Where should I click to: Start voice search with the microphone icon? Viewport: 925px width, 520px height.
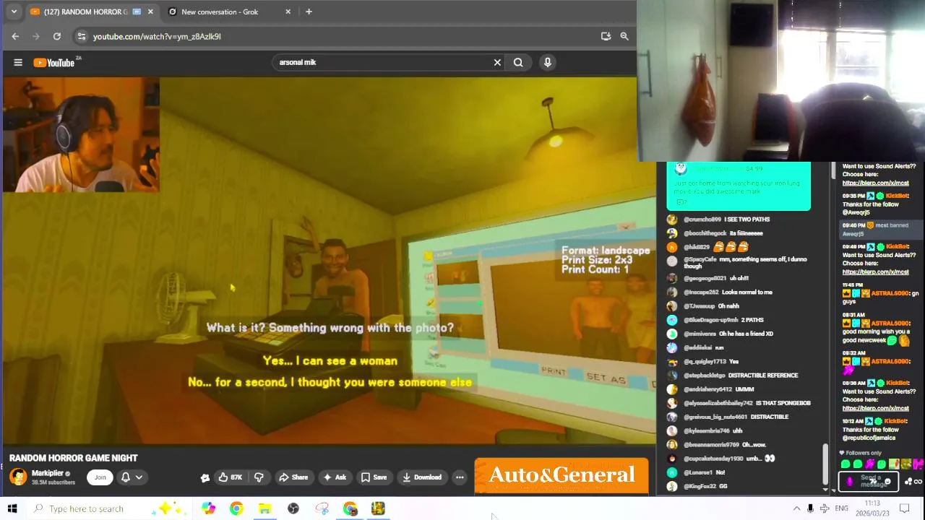[548, 62]
